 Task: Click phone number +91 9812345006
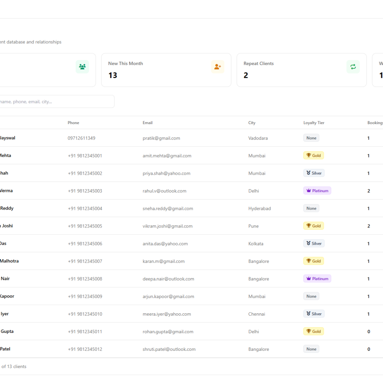point(85,244)
